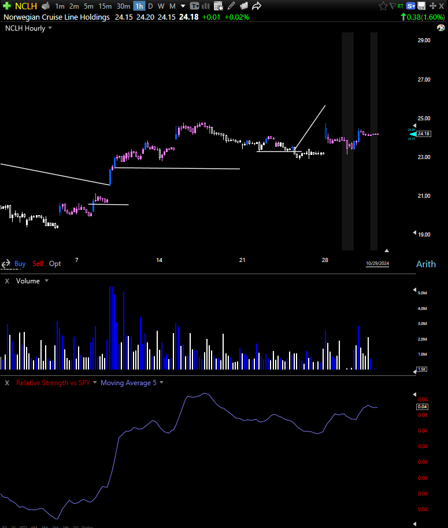Click the four-arrow move window icon
The height and width of the screenshot is (528, 448).
433,6
